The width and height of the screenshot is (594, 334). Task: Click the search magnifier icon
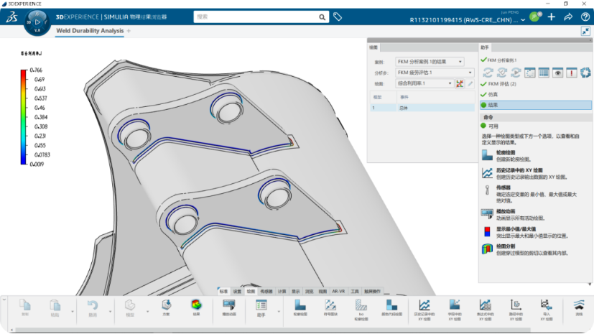coord(322,17)
